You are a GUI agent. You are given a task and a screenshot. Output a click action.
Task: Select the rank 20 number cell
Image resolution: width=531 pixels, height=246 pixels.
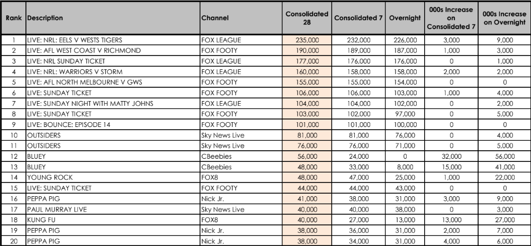(x=14, y=241)
